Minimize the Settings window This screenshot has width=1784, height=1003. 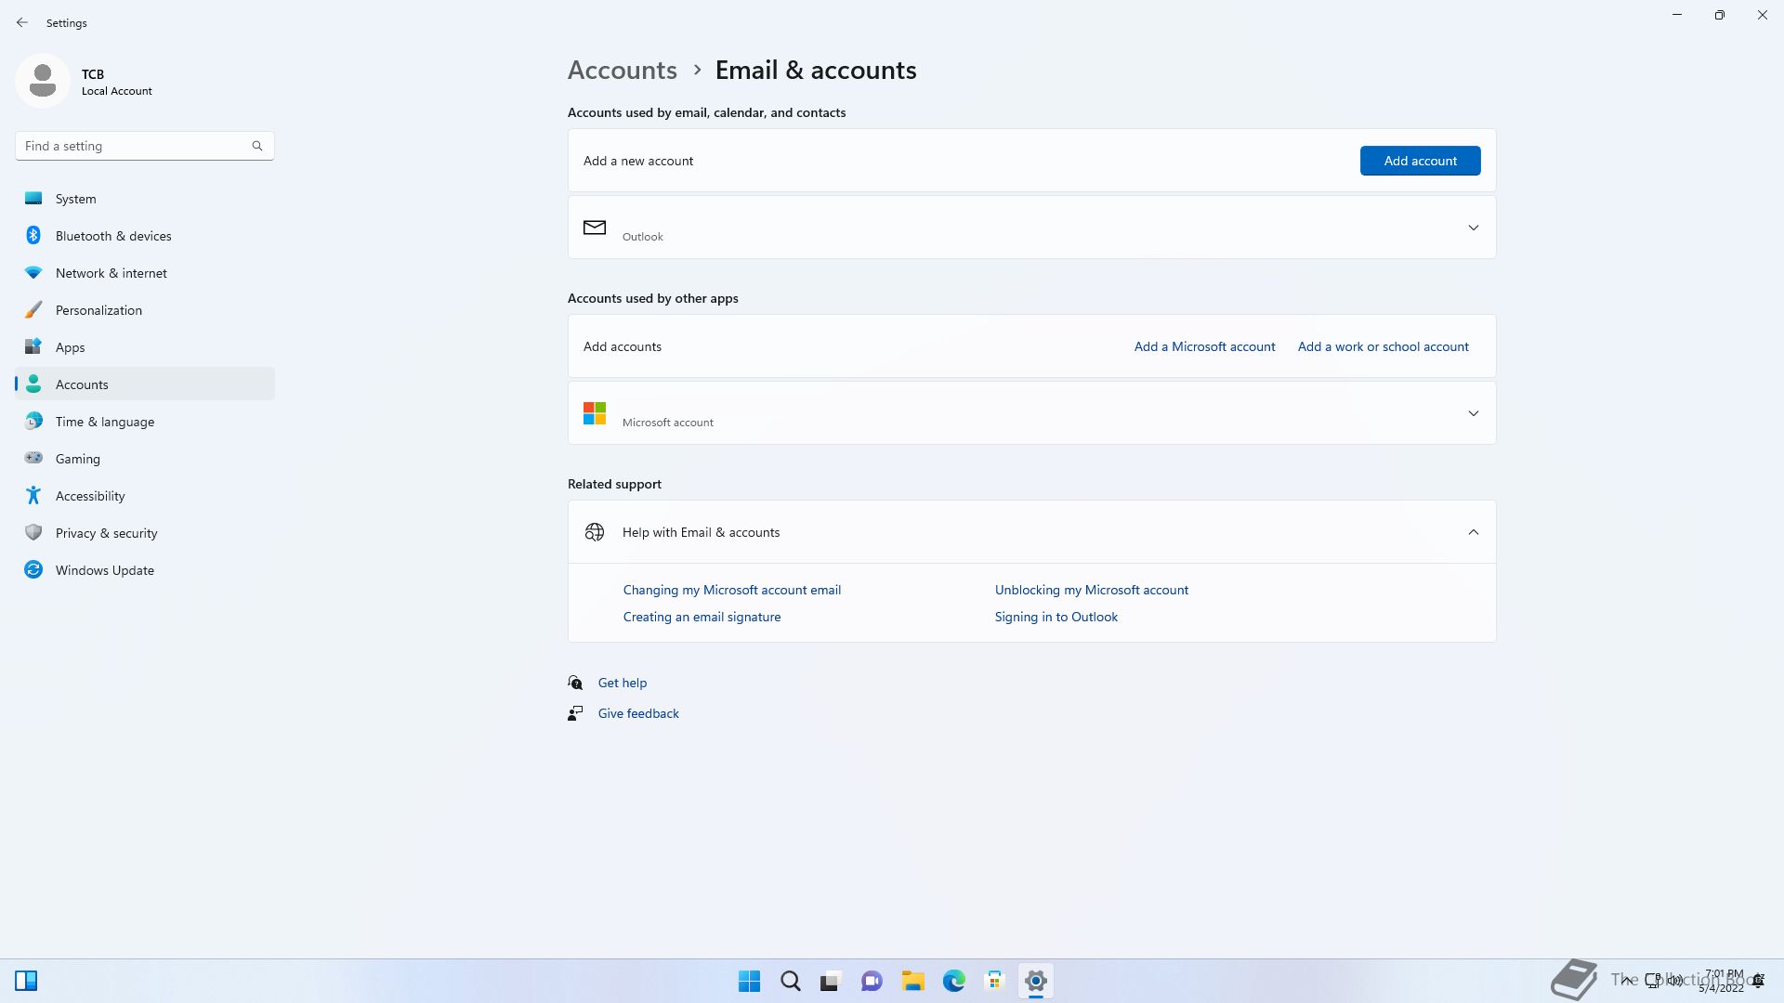(x=1677, y=15)
